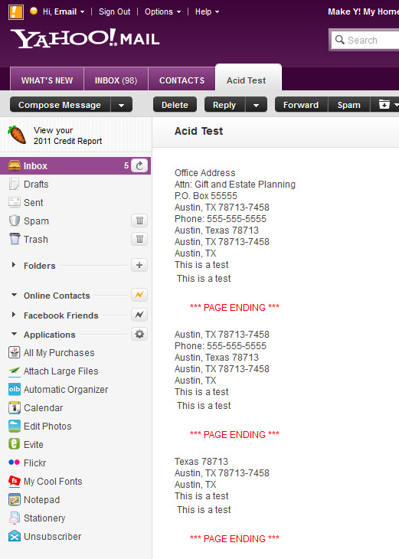Click the Forward button
The image size is (399, 559).
click(301, 105)
